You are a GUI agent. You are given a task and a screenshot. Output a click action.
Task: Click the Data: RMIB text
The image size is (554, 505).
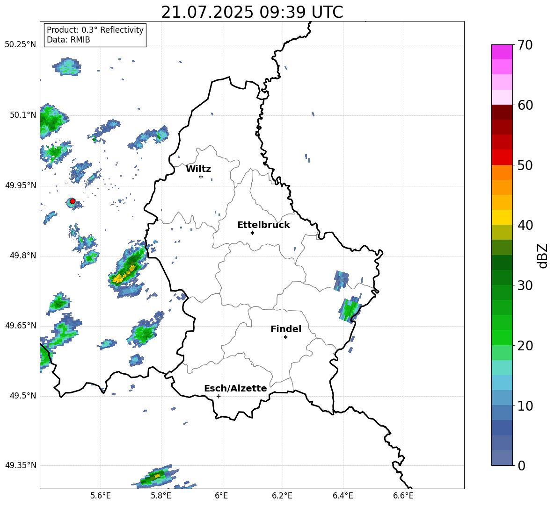coord(68,40)
